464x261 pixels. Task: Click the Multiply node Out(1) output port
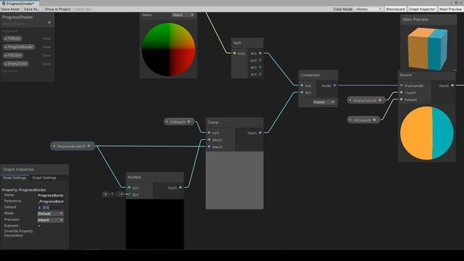181,188
